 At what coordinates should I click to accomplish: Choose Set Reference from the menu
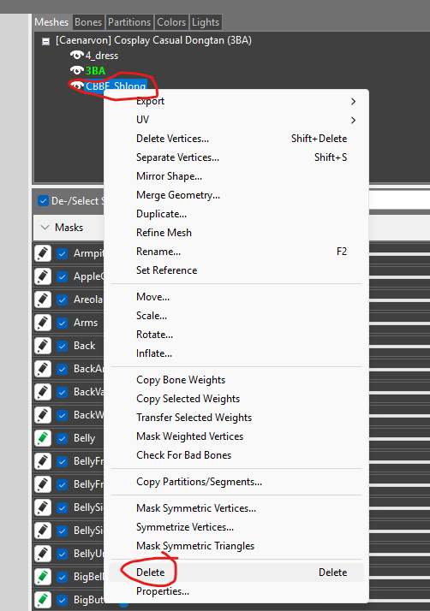pyautogui.click(x=236, y=270)
